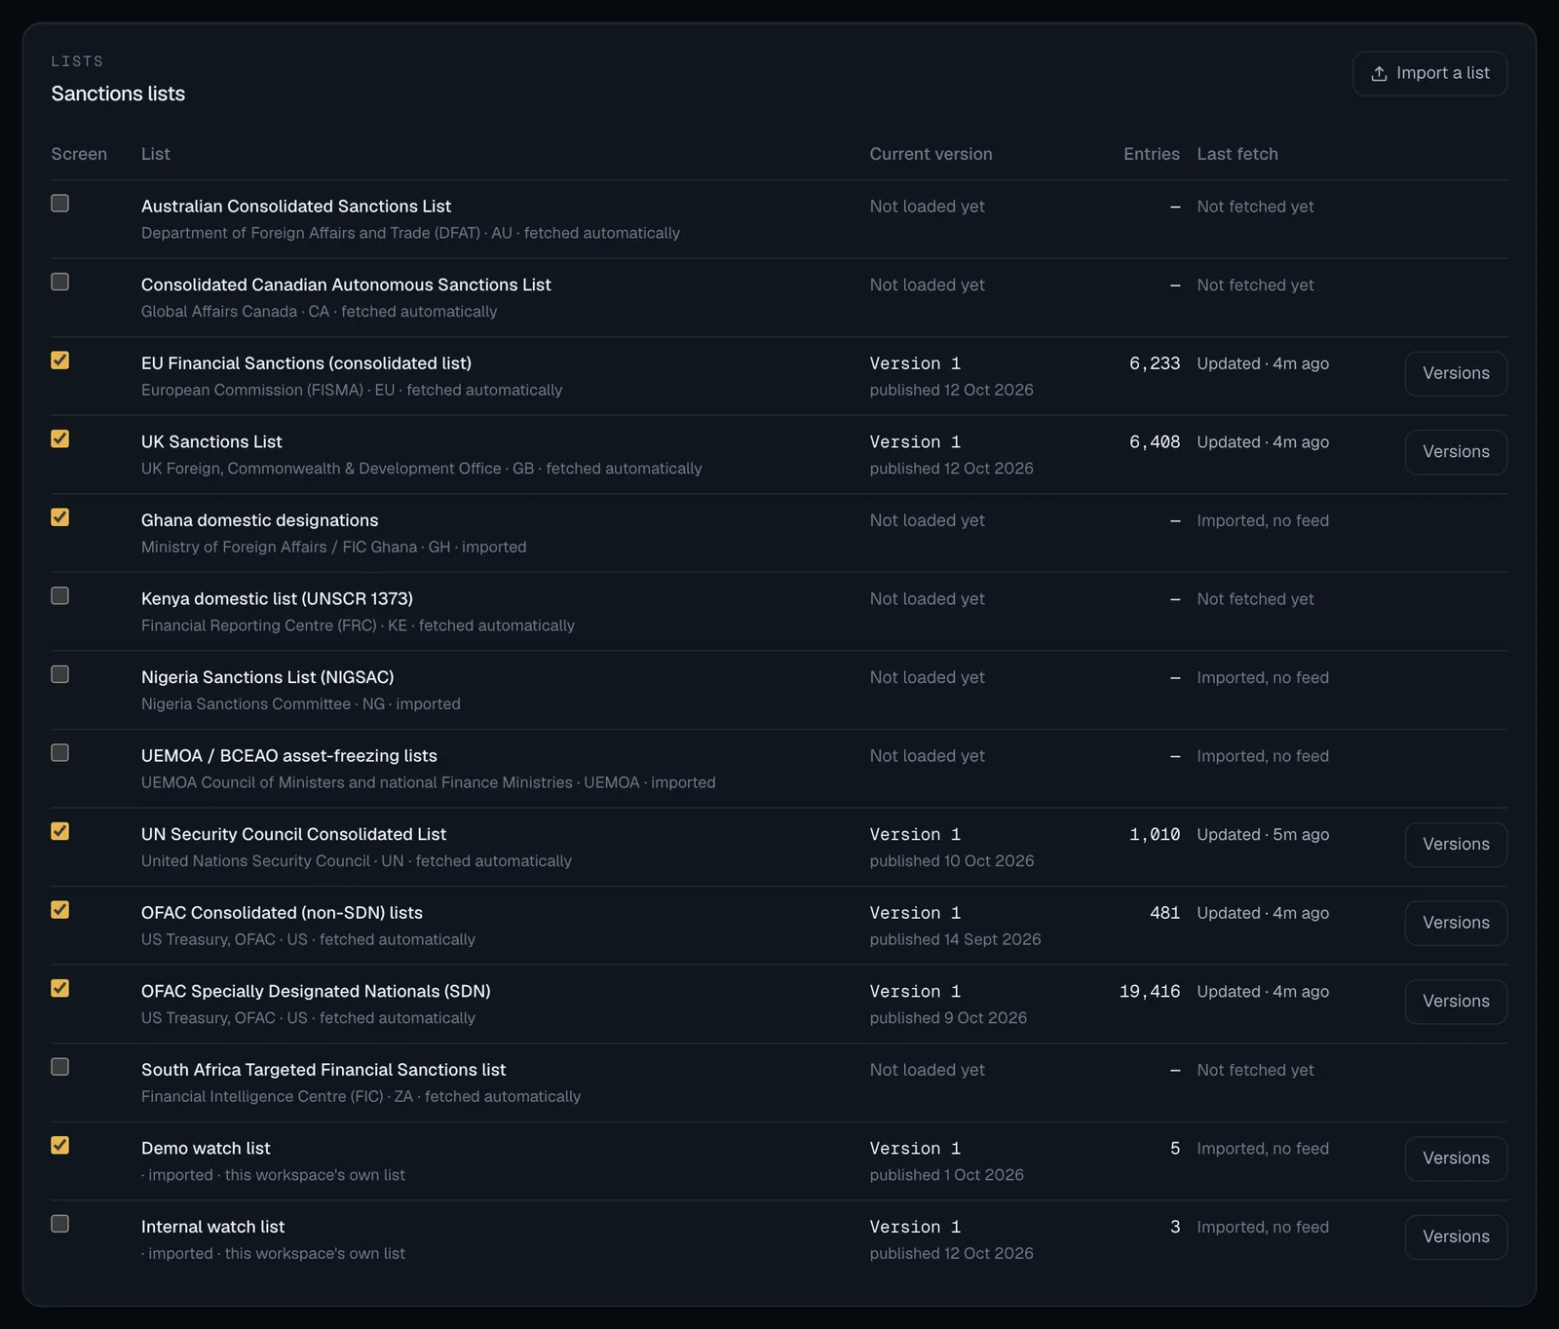Open Versions for Internal watch list
Image resolution: width=1559 pixels, height=1329 pixels.
[1456, 1236]
